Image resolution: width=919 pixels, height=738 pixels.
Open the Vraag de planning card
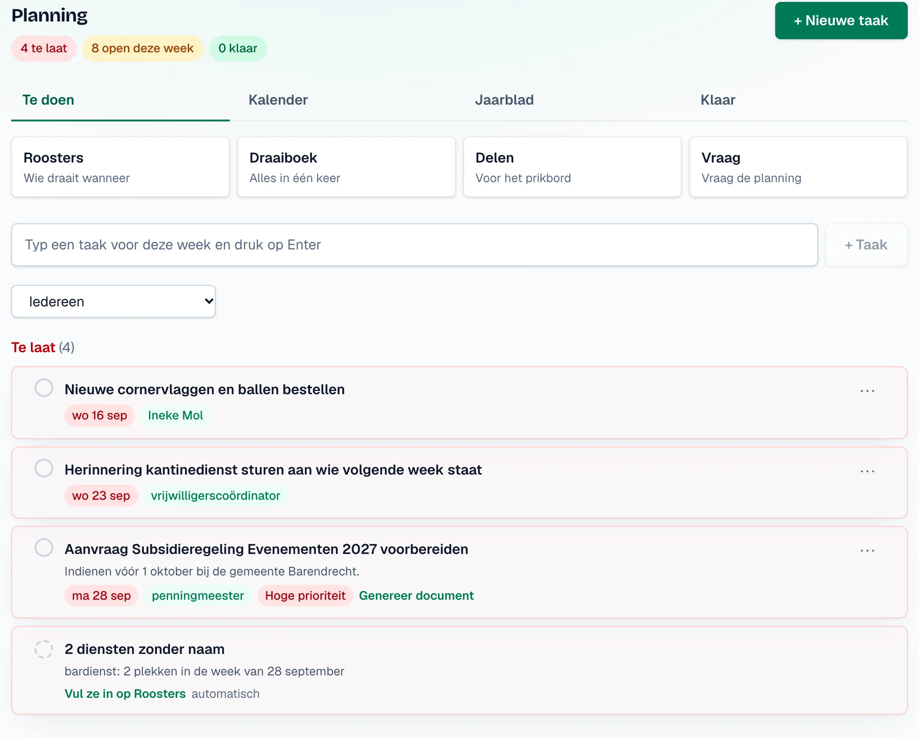tap(799, 167)
